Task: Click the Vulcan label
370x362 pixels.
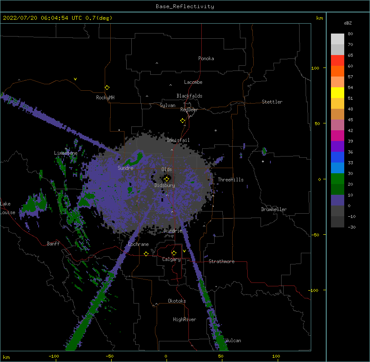Action: pyautogui.click(x=233, y=341)
